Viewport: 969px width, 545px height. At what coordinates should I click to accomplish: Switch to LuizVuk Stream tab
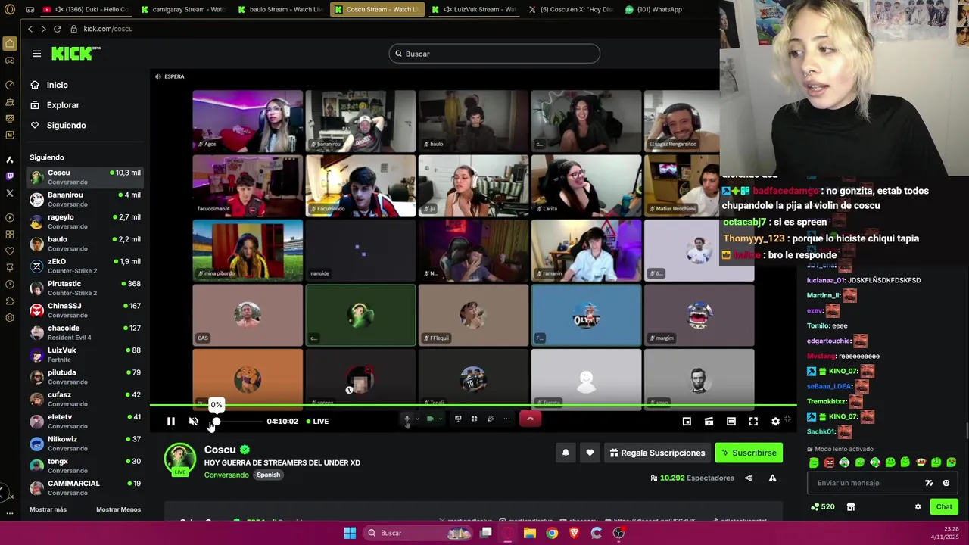[475, 9]
